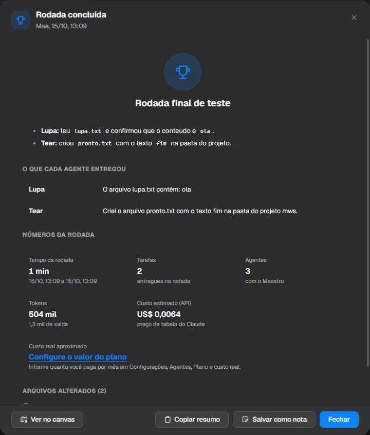Click the US$ 0,0064 cost value

tap(159, 314)
